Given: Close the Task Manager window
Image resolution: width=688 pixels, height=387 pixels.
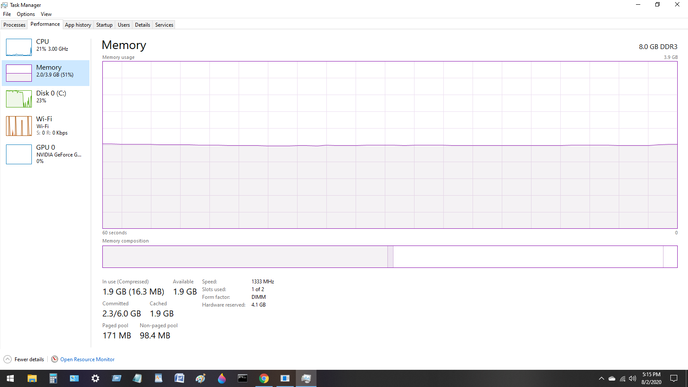Looking at the screenshot, I should (x=677, y=5).
